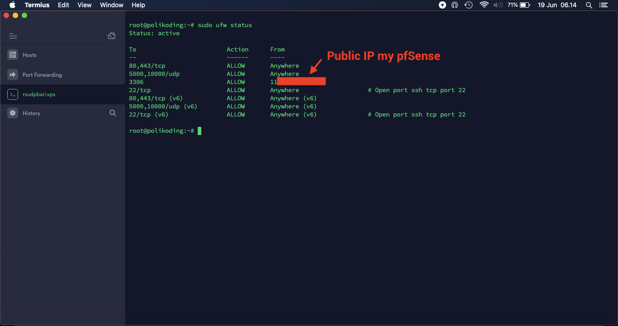This screenshot has height=326, width=618.
Task: Click the '80,443/tcp' rule without v6
Action: pyautogui.click(x=147, y=66)
